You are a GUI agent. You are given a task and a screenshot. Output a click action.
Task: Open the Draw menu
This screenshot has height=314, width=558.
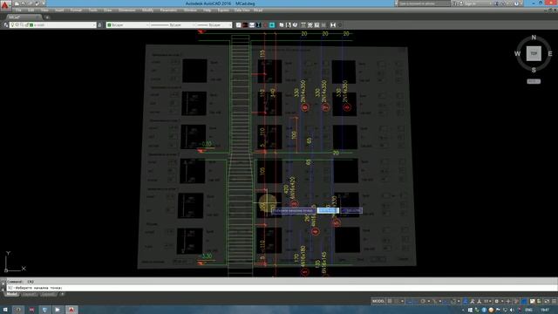(108, 10)
